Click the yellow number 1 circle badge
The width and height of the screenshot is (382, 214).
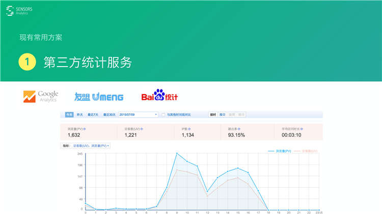tap(27, 63)
